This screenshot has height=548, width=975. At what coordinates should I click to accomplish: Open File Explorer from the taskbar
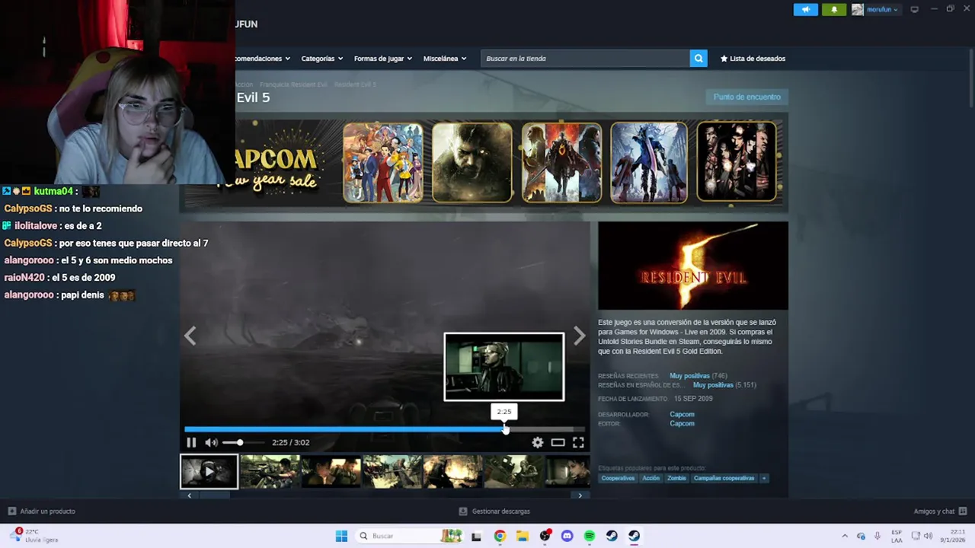pyautogui.click(x=522, y=536)
